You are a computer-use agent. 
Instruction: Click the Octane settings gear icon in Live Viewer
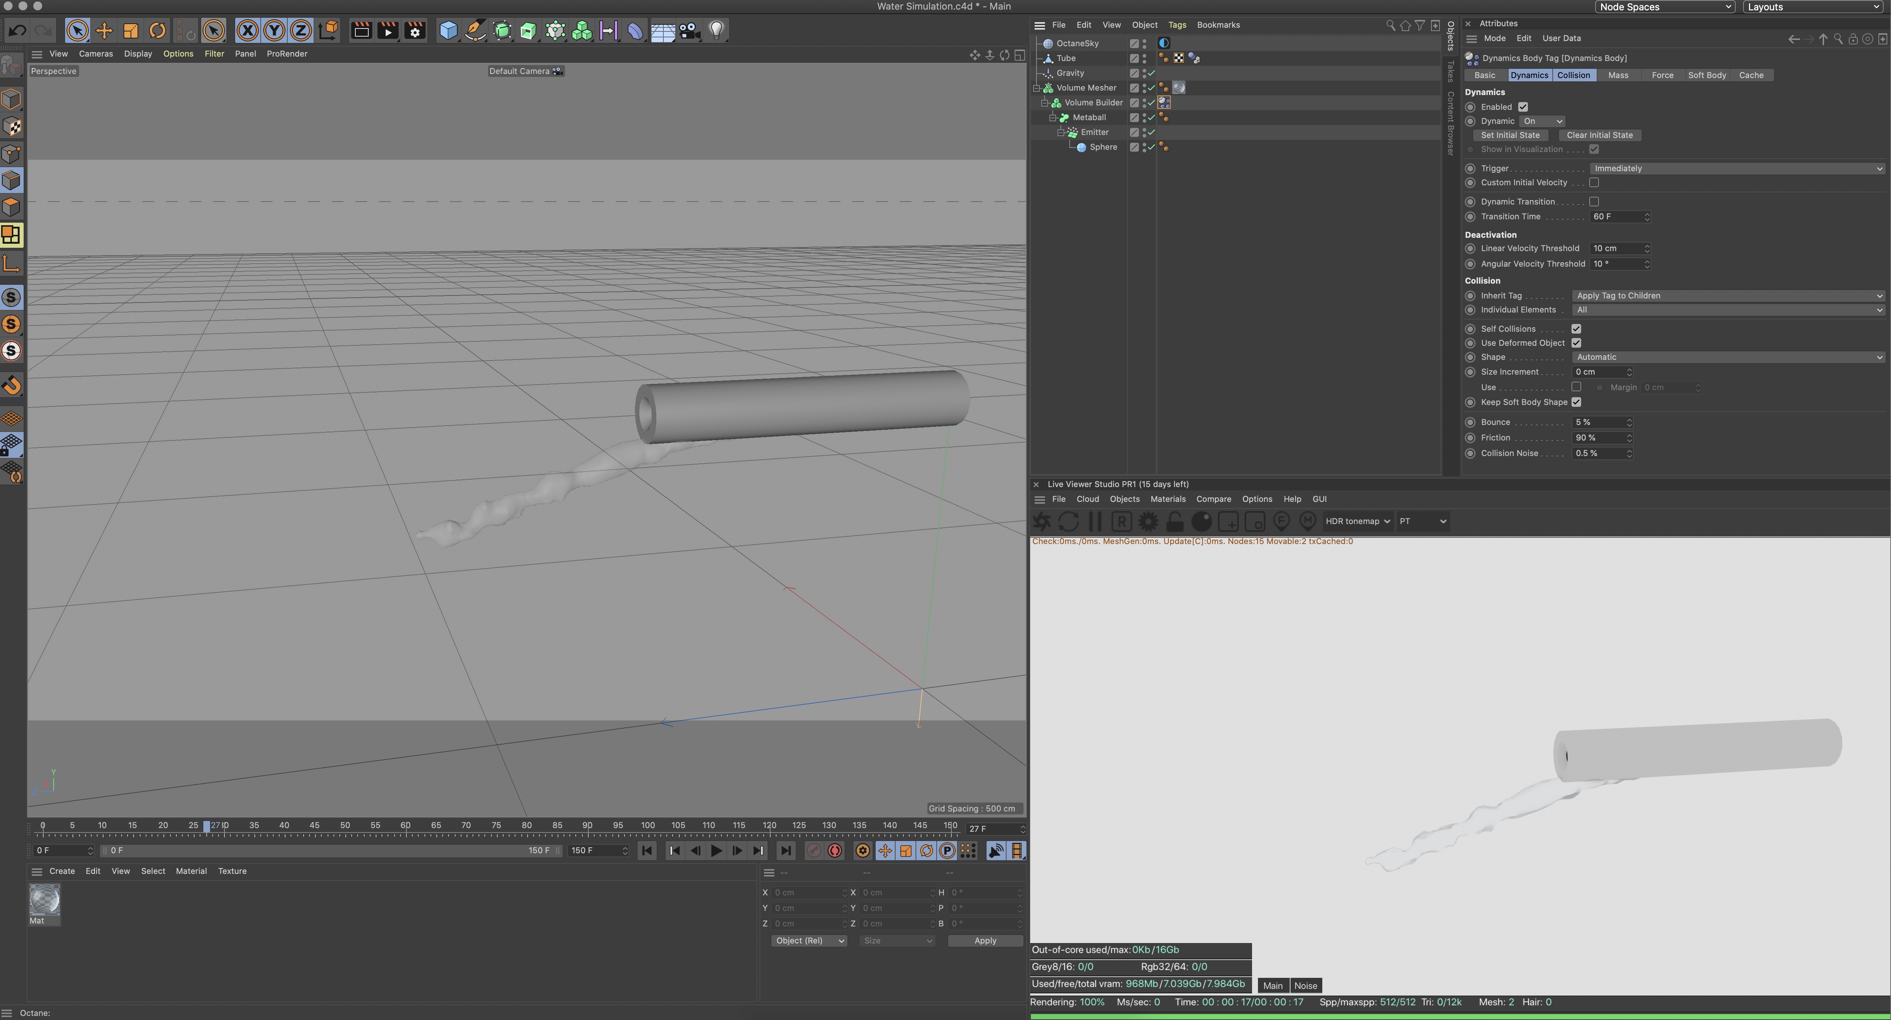1148,521
